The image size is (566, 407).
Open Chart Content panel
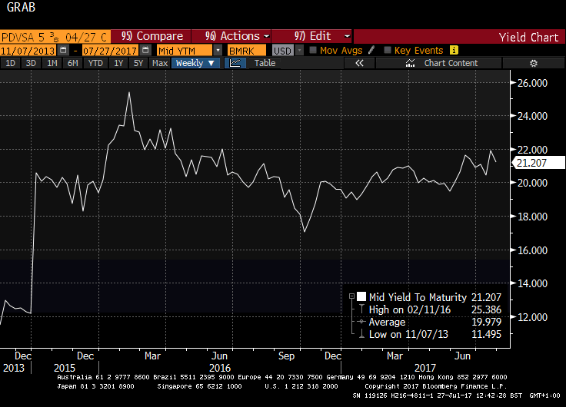pos(438,63)
